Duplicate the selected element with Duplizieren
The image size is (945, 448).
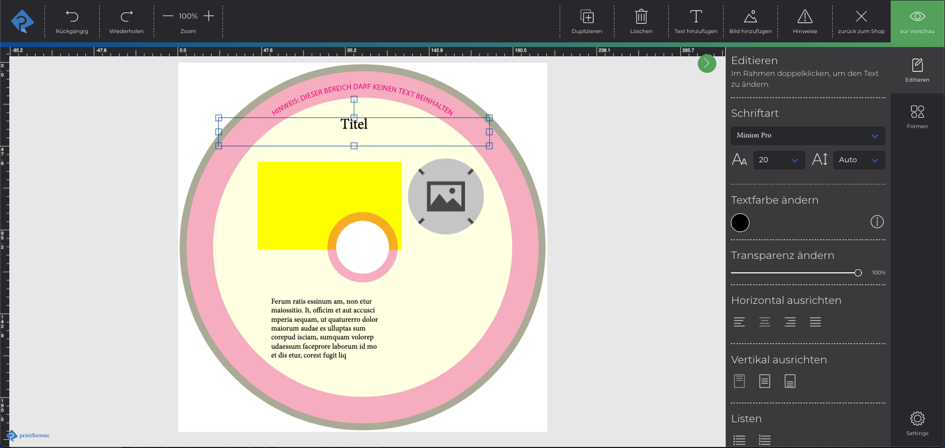(587, 17)
